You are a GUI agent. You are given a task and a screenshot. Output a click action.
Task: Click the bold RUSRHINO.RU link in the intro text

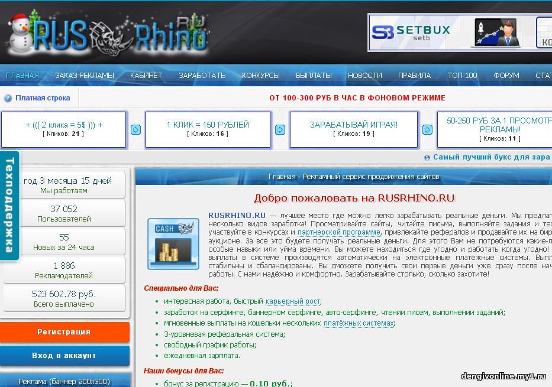(237, 216)
